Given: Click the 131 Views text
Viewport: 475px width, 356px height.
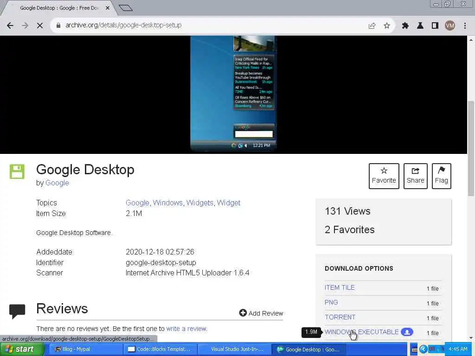Looking at the screenshot, I should click(347, 211).
